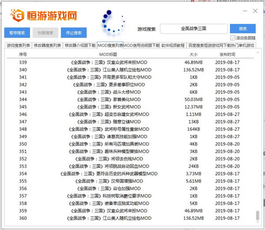This screenshot has width=265, height=230.
Task: Select row 351 趣味兵种模型替换MOD
Action: 130,152
